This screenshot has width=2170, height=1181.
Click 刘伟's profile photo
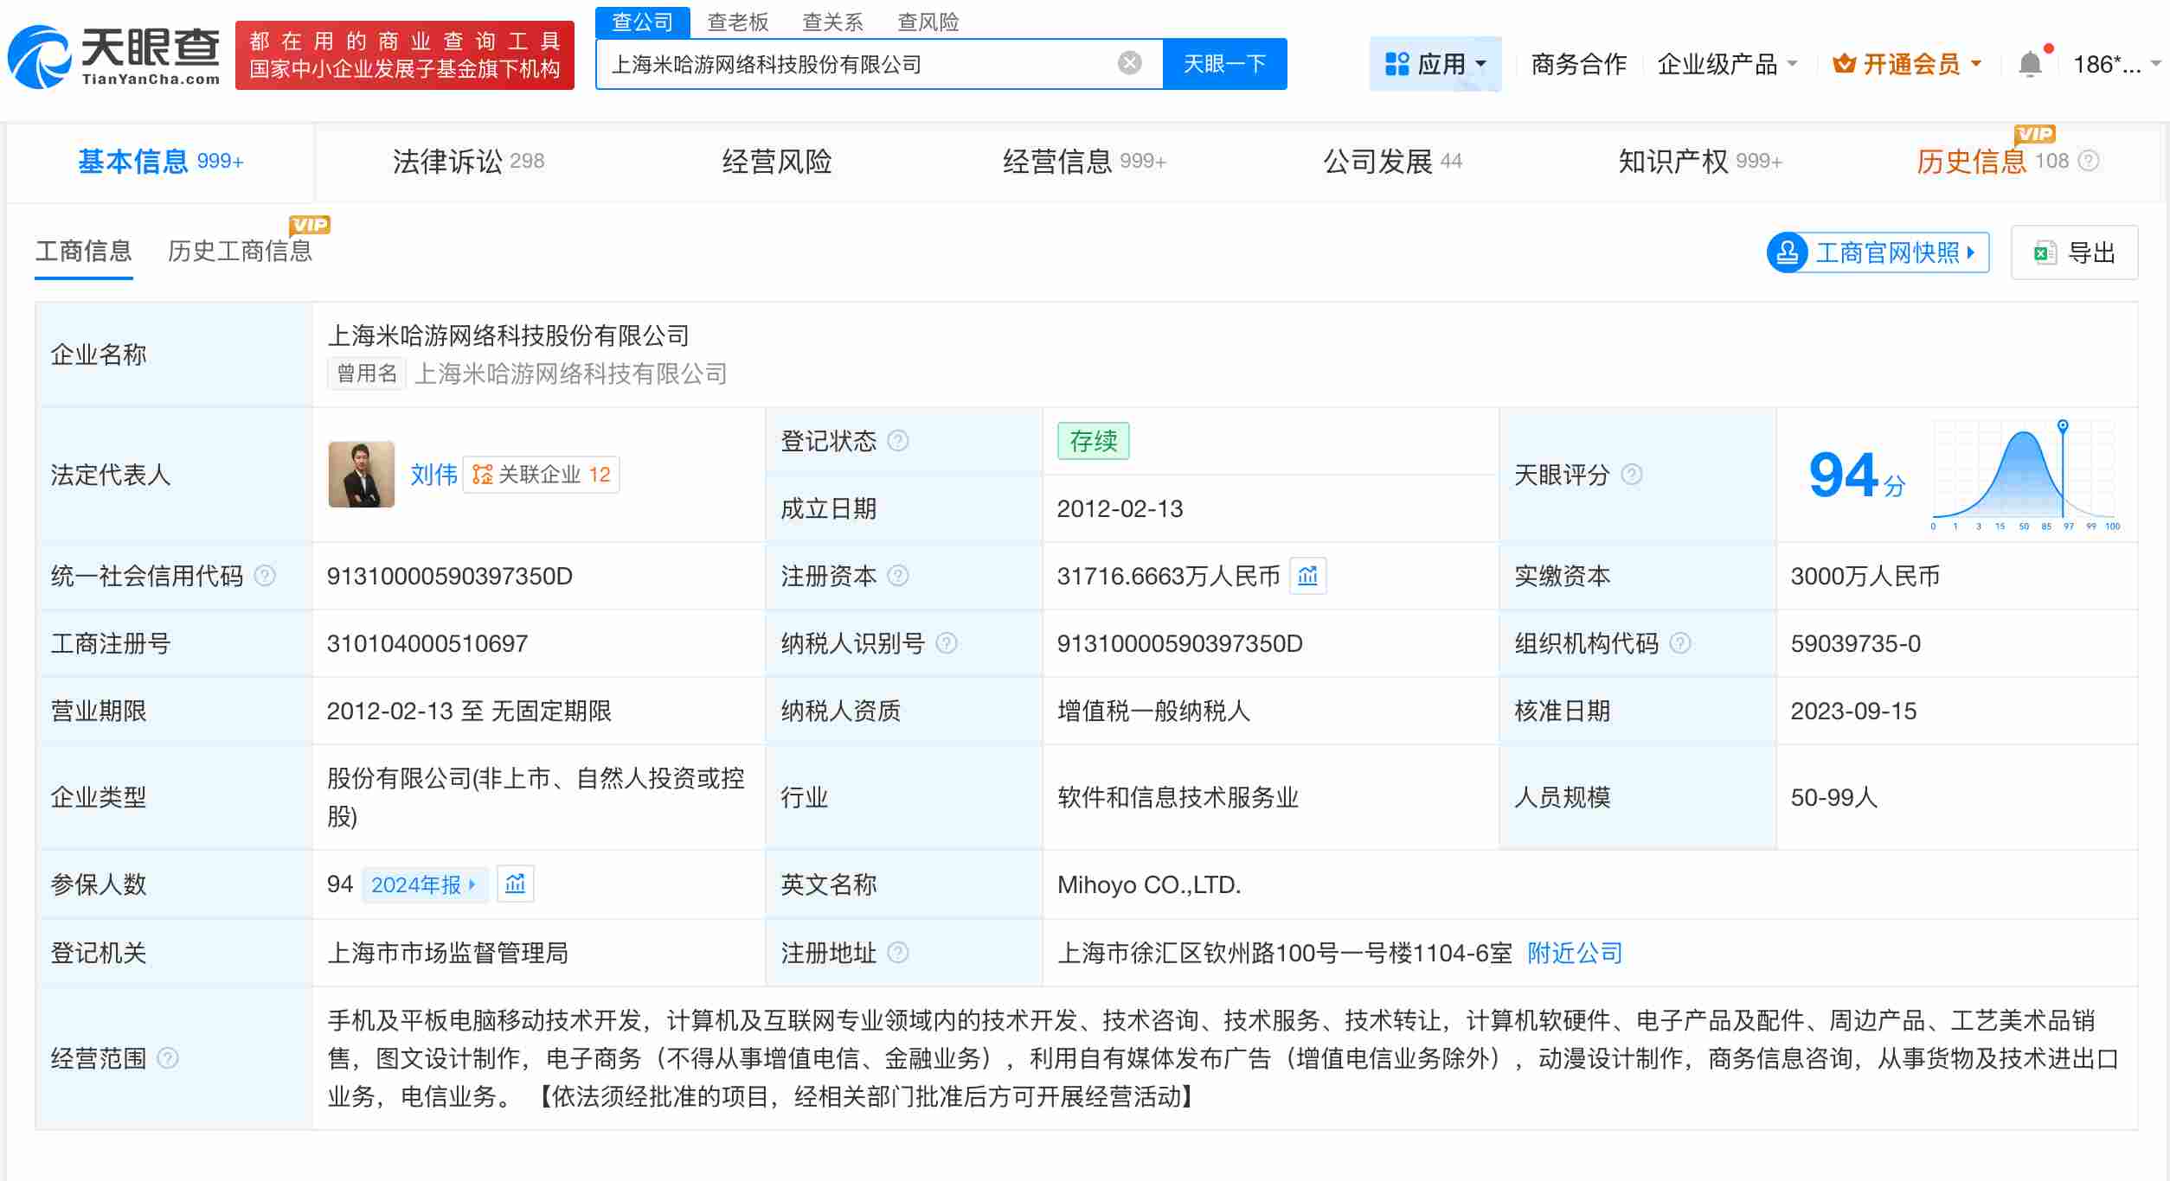pyautogui.click(x=362, y=475)
